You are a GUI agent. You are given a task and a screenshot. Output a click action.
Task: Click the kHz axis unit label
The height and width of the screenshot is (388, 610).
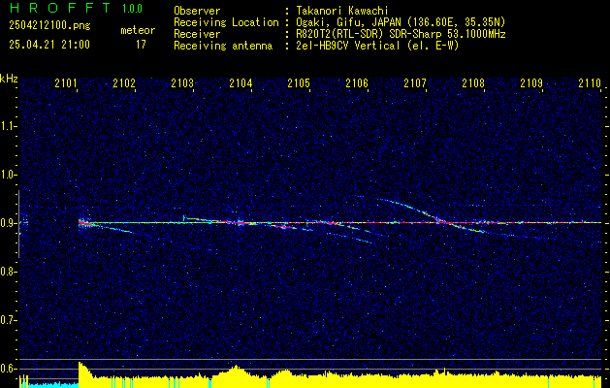[9, 79]
